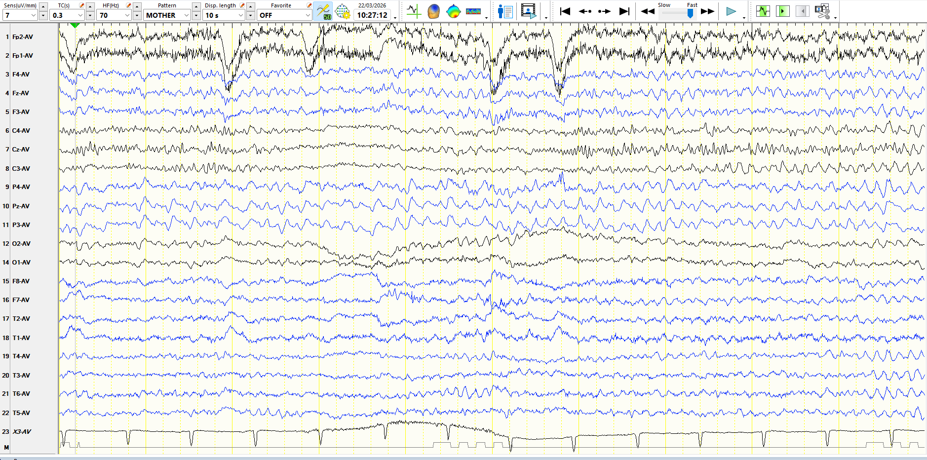927x460 pixels.
Task: Edit Disp. length list with pencil icon
Action: click(242, 5)
